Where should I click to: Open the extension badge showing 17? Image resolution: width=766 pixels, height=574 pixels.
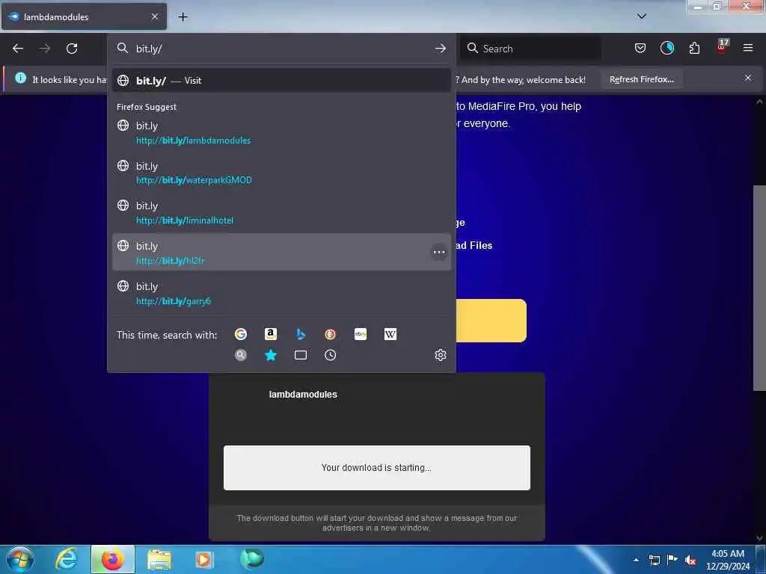click(722, 47)
